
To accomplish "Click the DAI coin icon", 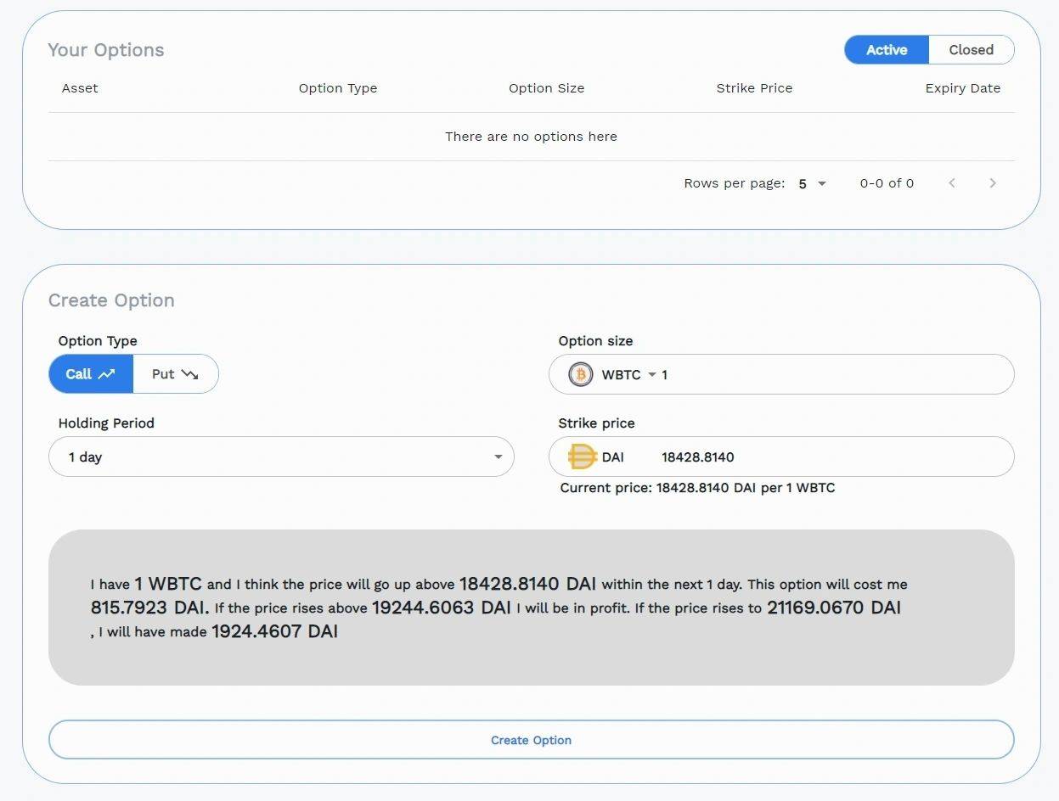I will coord(582,457).
